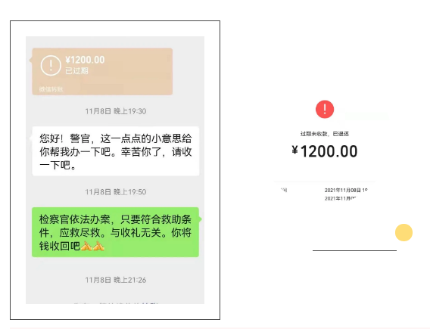Tap the white message starting with 您好!警官
Screen dimensions: 430x329
pos(116,151)
